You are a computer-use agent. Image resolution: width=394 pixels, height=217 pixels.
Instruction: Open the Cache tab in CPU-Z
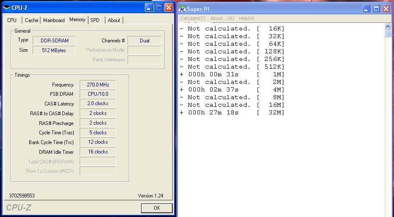[31, 20]
